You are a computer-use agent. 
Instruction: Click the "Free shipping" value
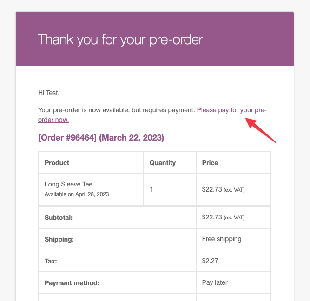(222, 239)
